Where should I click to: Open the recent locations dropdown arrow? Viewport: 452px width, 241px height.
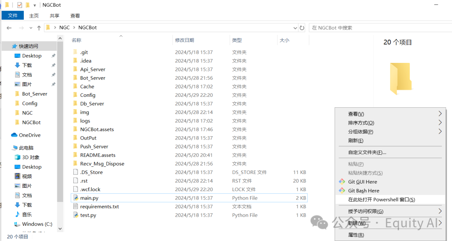tap(31, 28)
